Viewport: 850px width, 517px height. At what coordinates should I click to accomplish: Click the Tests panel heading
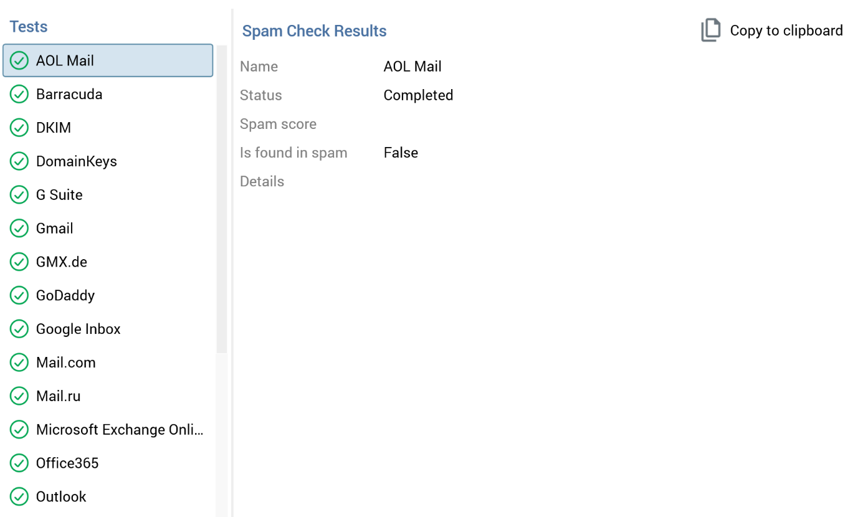pos(29,27)
